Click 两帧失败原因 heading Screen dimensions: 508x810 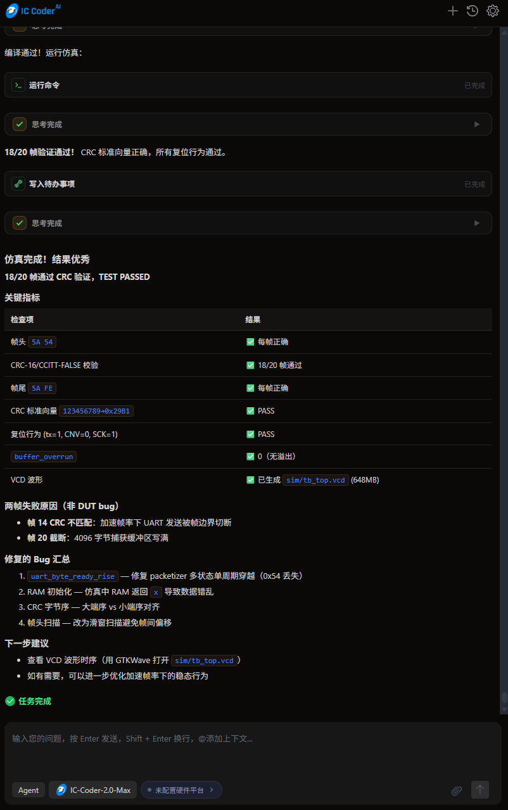[x=62, y=506]
